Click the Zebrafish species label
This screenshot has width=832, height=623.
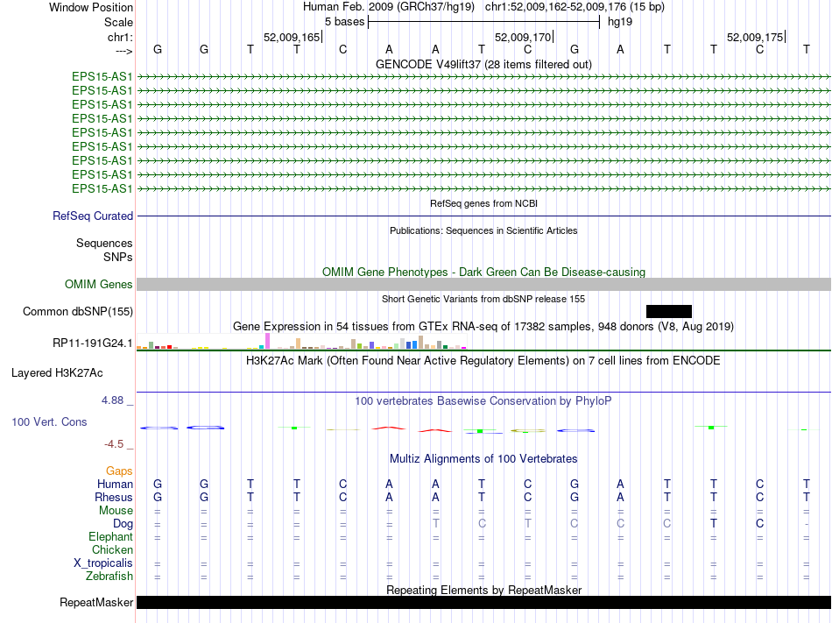coord(109,576)
